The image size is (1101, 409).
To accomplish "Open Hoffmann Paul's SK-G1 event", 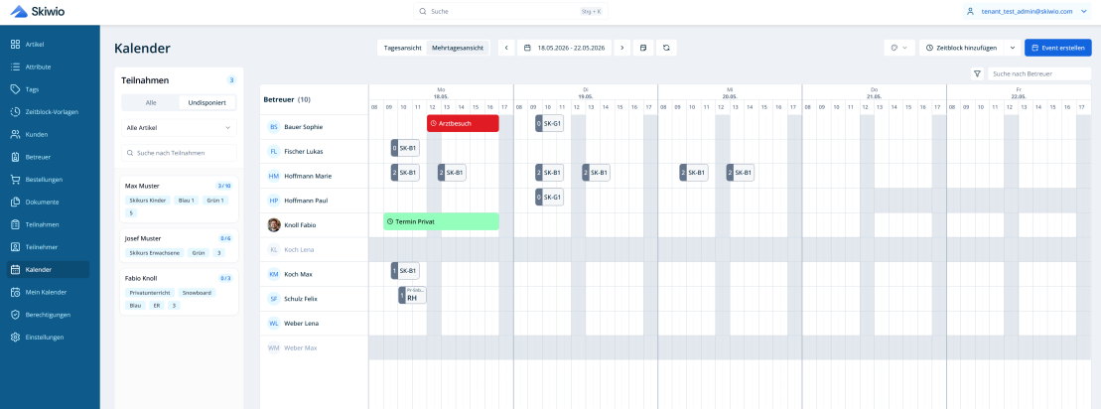I will tap(549, 198).
